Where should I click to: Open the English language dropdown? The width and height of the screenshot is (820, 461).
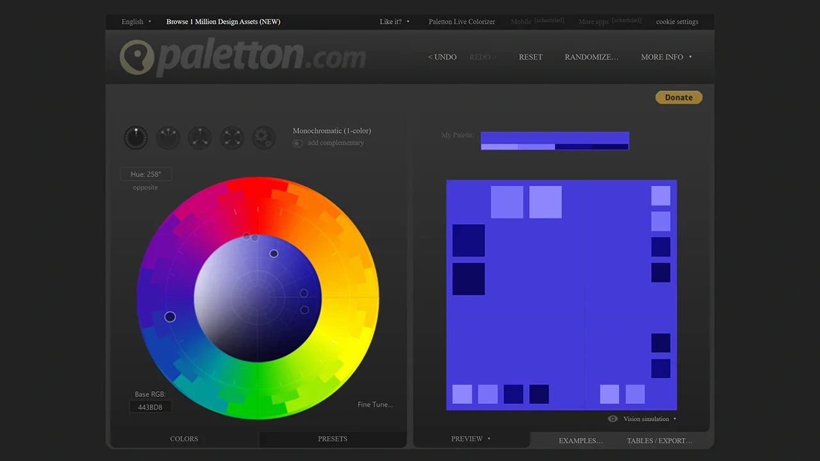(136, 22)
